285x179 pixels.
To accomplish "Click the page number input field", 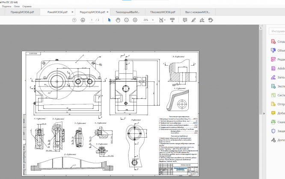I will click(x=92, y=20).
